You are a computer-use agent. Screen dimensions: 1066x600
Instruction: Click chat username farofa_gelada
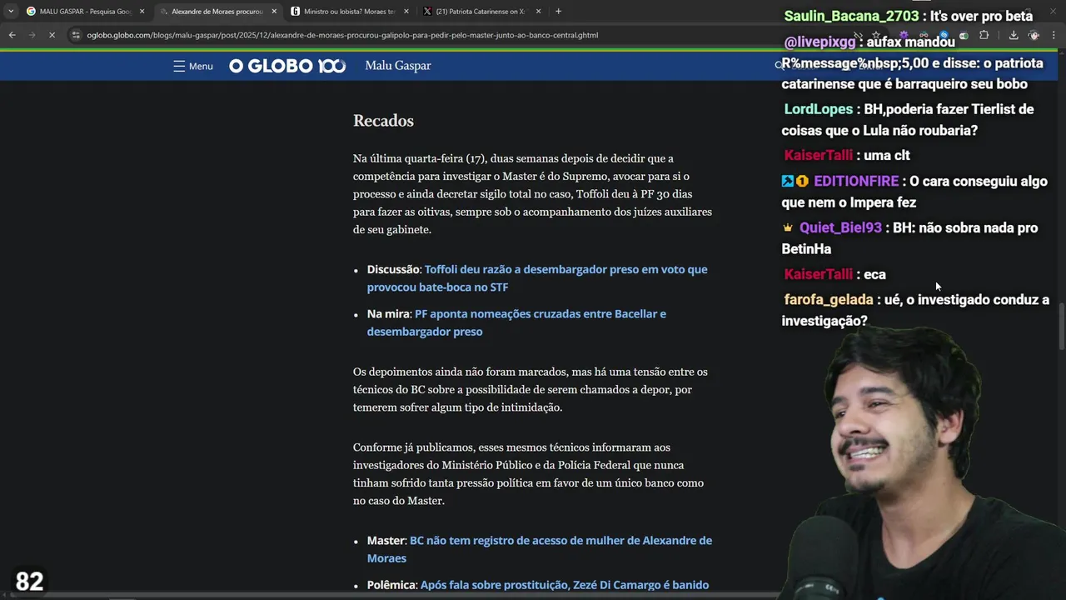click(829, 299)
